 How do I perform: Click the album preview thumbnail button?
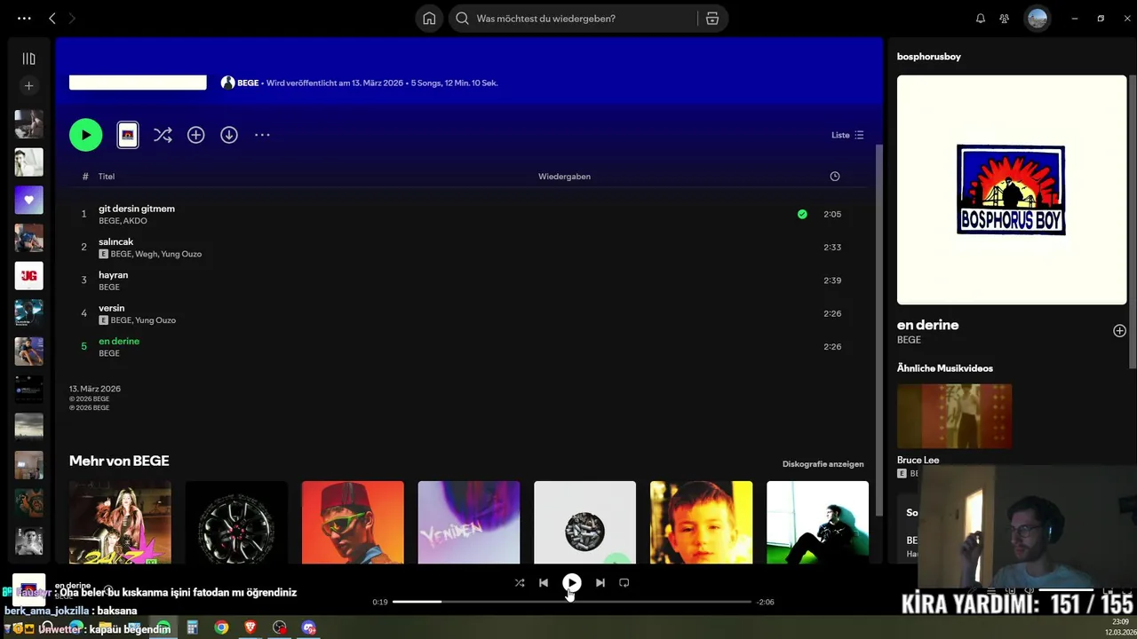(128, 135)
